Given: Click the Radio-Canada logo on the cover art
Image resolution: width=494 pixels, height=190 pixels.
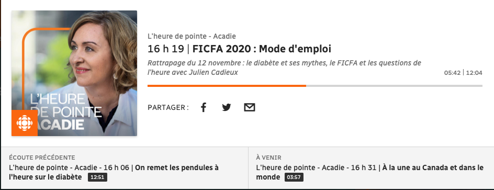Looking at the screenshot, I should 25,123.
